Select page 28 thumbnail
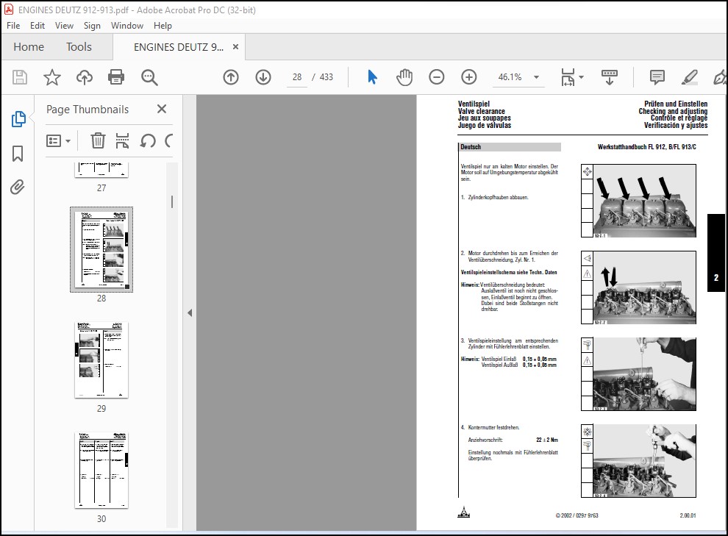The width and height of the screenshot is (728, 536). pyautogui.click(x=101, y=250)
